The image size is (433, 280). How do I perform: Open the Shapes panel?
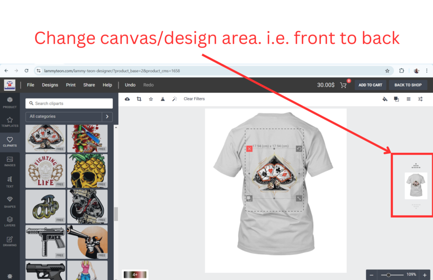(x=10, y=202)
